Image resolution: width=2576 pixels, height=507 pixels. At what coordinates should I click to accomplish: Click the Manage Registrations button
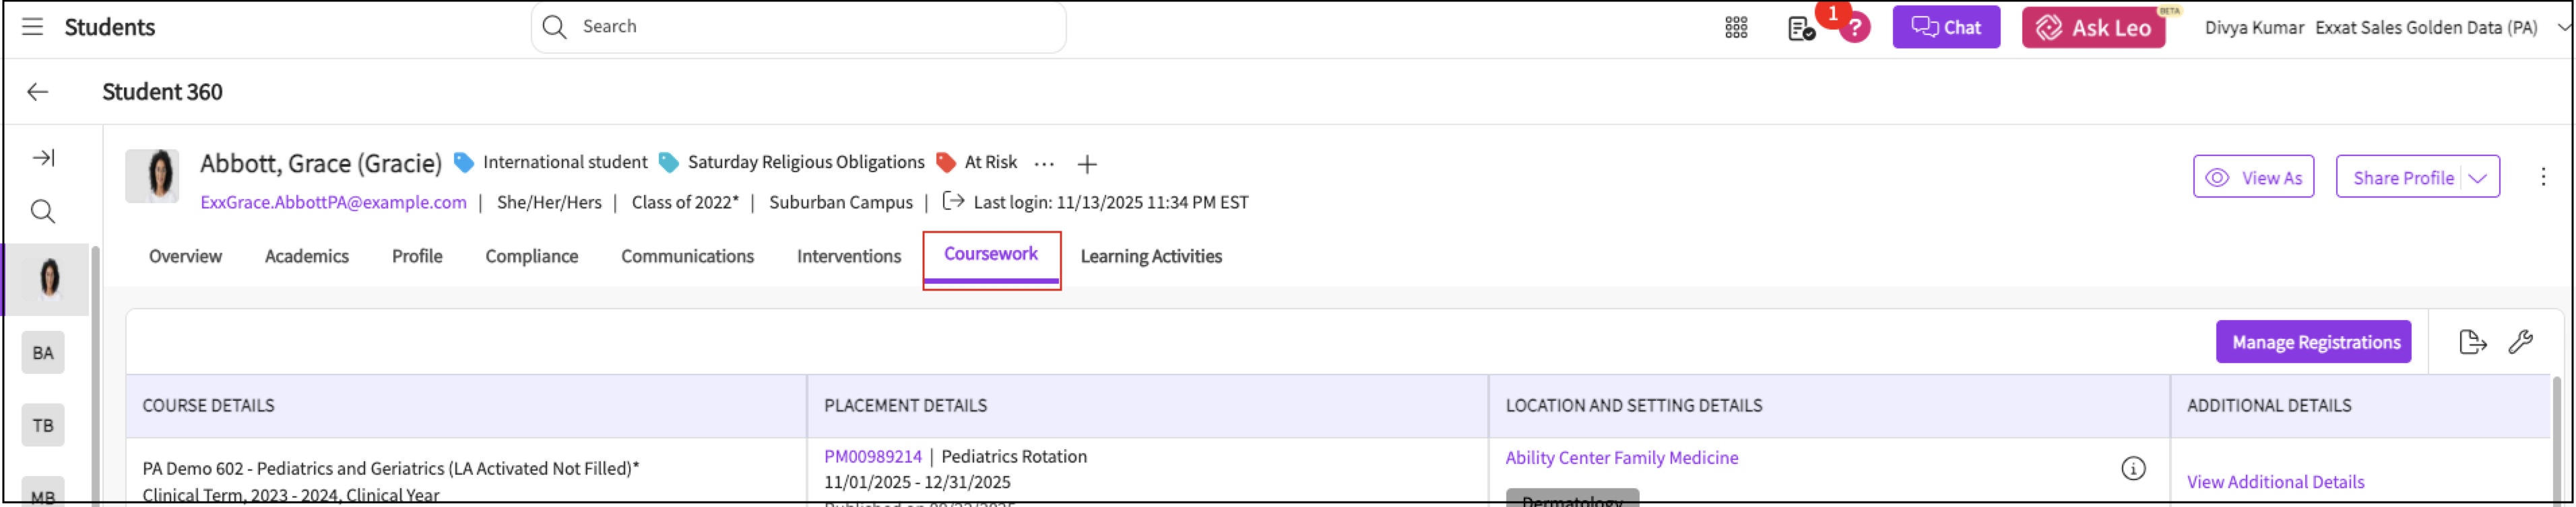point(2315,342)
